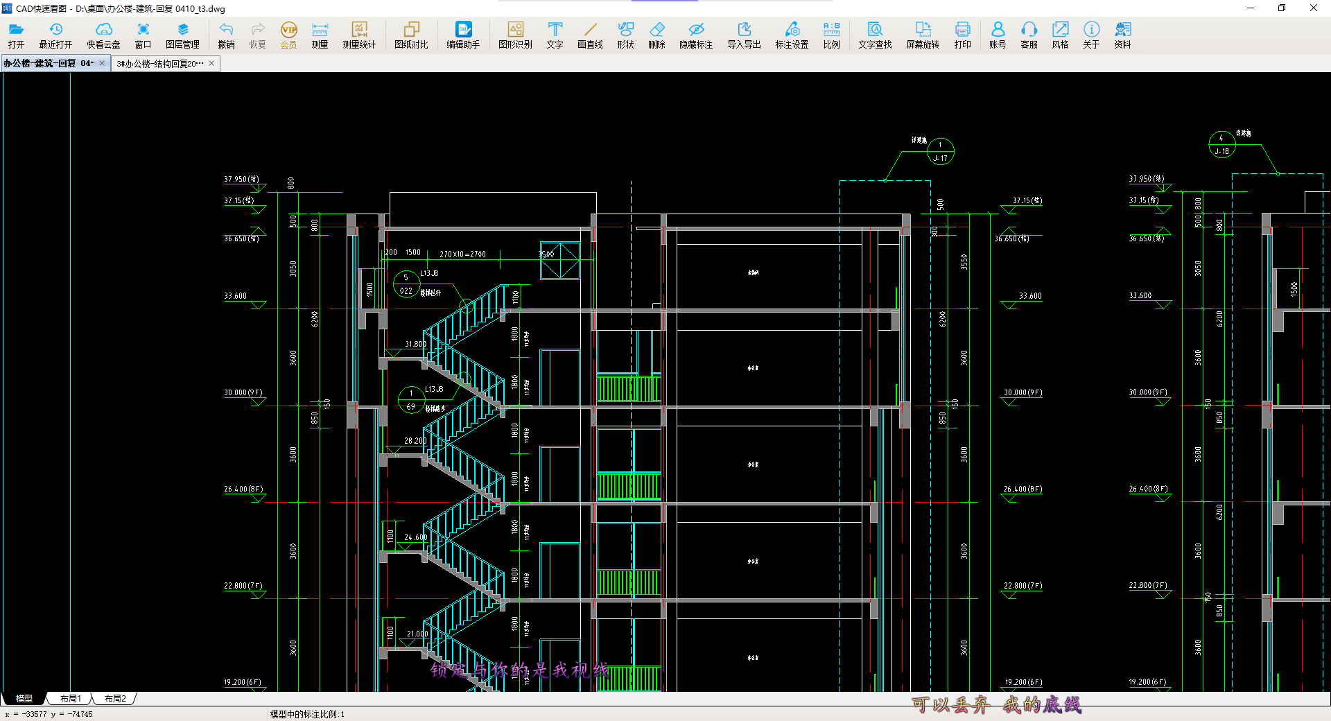Select the 文字 text tool

tap(555, 35)
